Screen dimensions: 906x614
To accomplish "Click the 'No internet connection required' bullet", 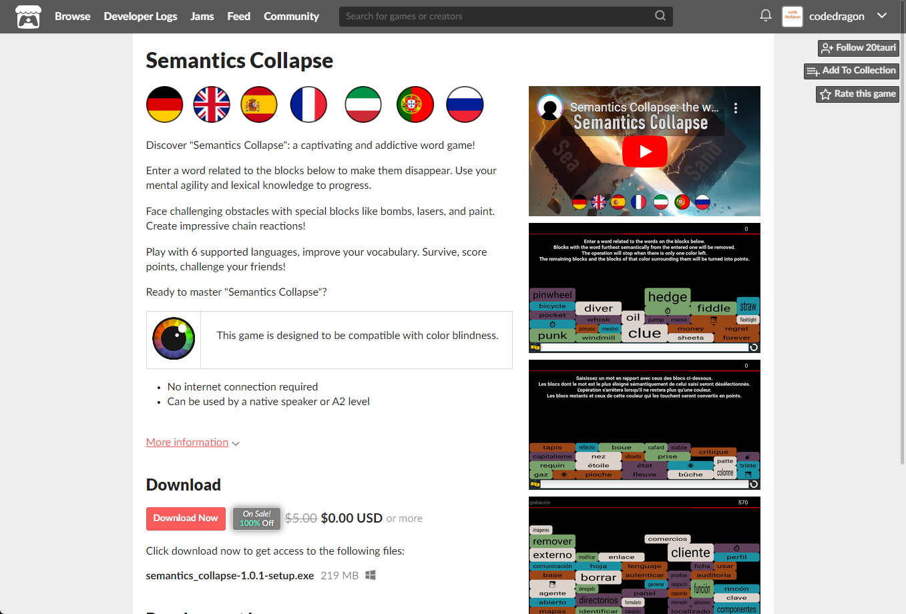I will (242, 387).
